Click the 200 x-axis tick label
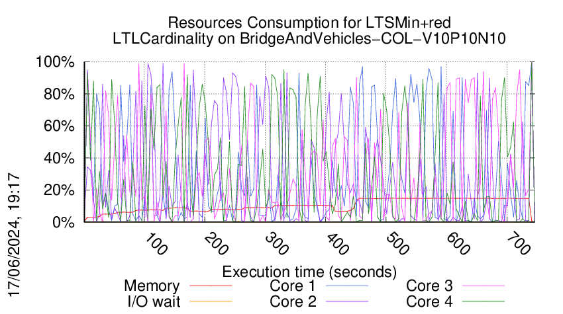The image size is (563, 314). click(216, 245)
